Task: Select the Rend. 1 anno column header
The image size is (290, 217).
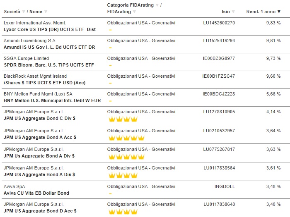Action: click(261, 12)
